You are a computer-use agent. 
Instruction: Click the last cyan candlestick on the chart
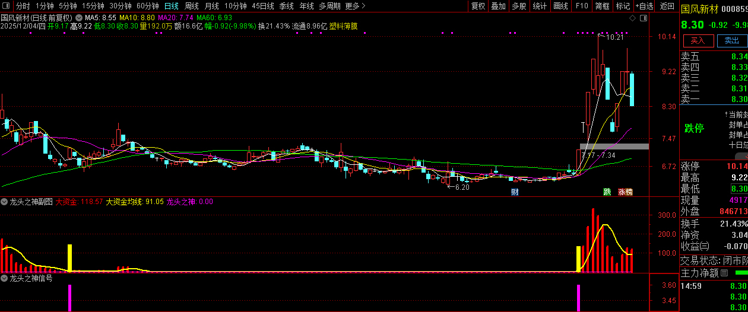point(633,90)
